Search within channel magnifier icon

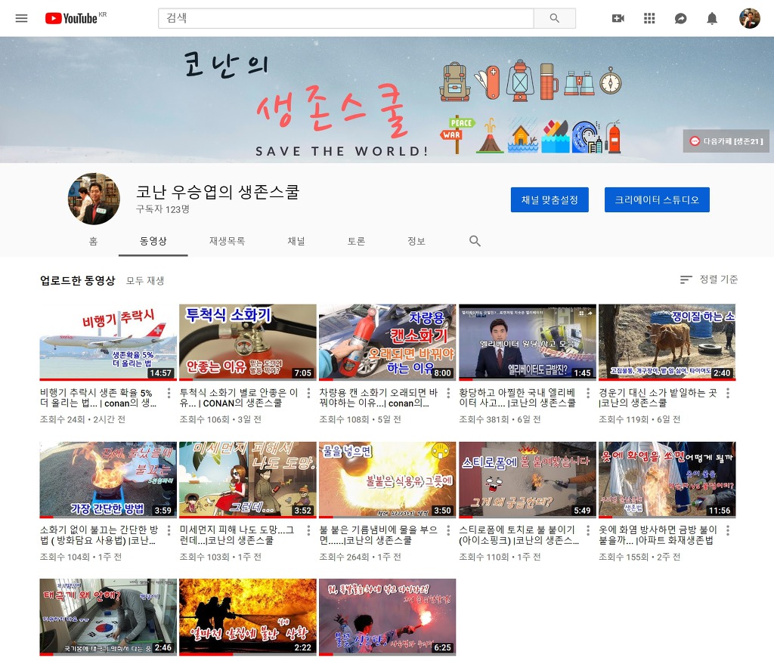coord(475,241)
